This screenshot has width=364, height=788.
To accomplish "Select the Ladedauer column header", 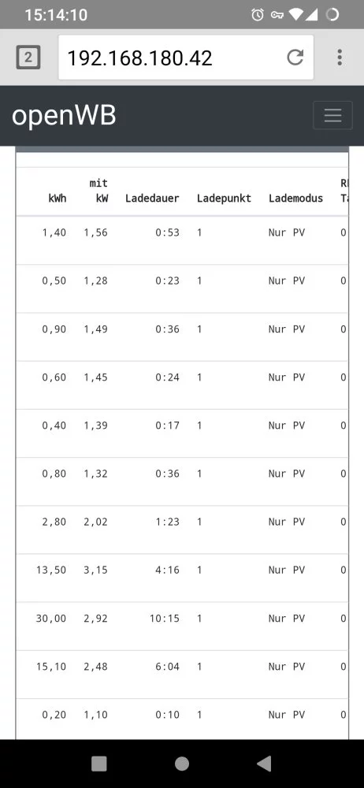I will pyautogui.click(x=152, y=198).
